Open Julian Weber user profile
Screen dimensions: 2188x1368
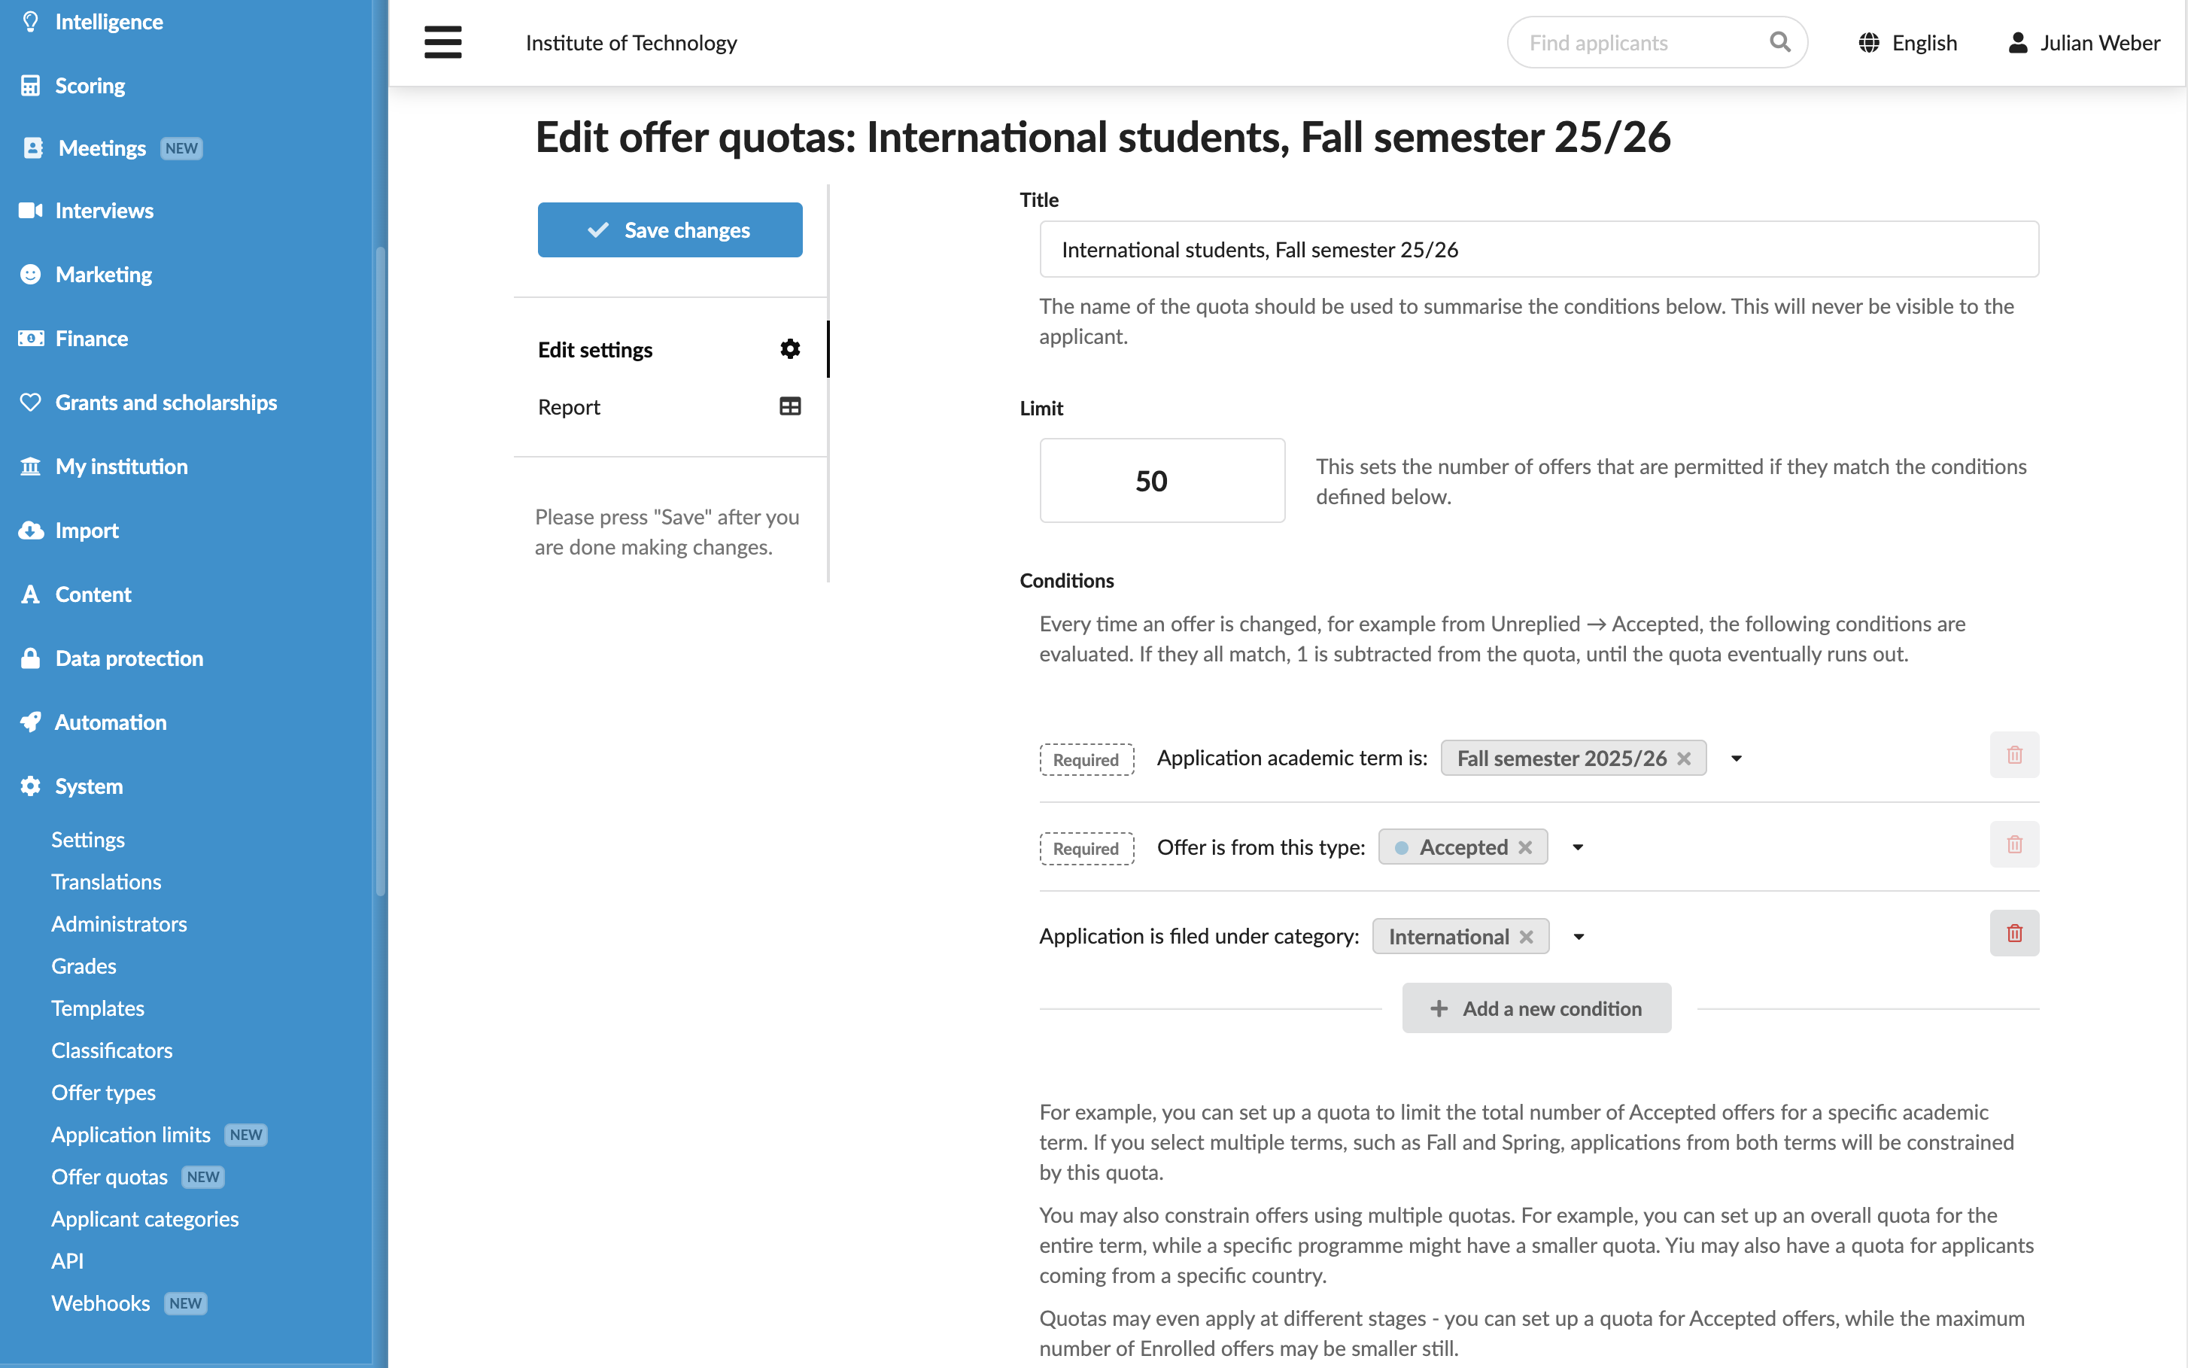point(2084,43)
